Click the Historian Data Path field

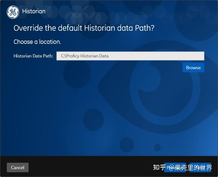click(x=130, y=56)
